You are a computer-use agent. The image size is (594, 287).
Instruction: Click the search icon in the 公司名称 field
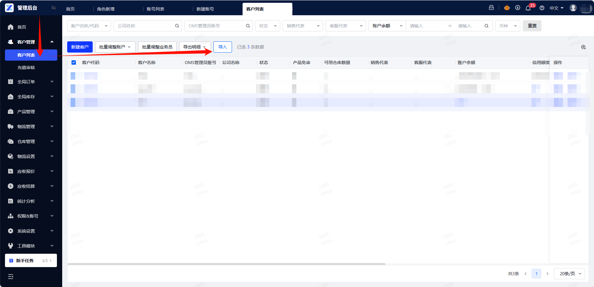177,26
